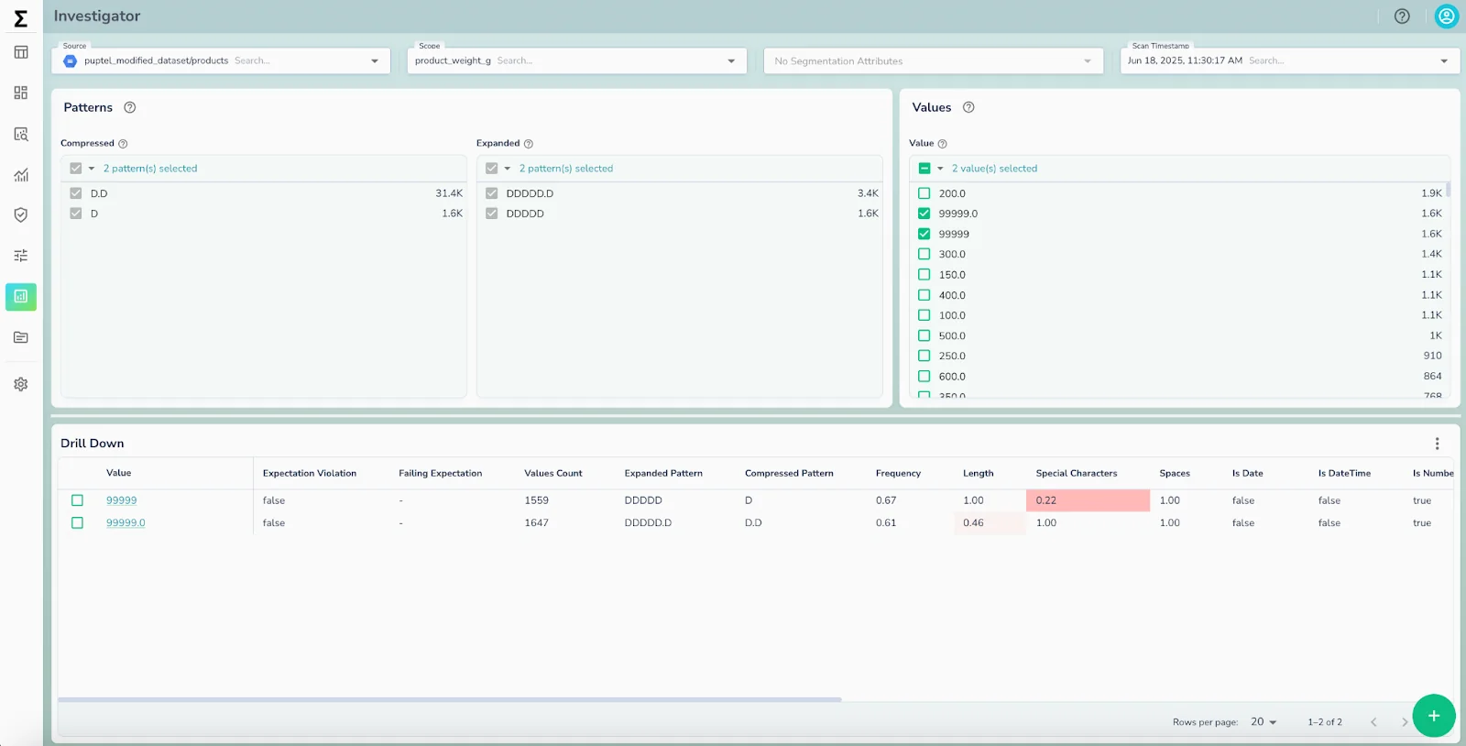
Task: Show help icon next to Value label
Action: tap(943, 144)
